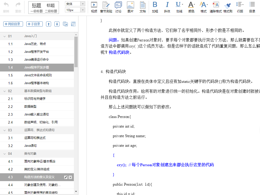Insert a discussion with 讨论
Image resolution: width=260 pixels, height=195 pixels.
pyautogui.click(x=118, y=7)
